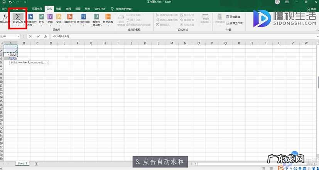The image size is (319, 170).
Task: Select cell A1 containing 1
Action: (10, 47)
